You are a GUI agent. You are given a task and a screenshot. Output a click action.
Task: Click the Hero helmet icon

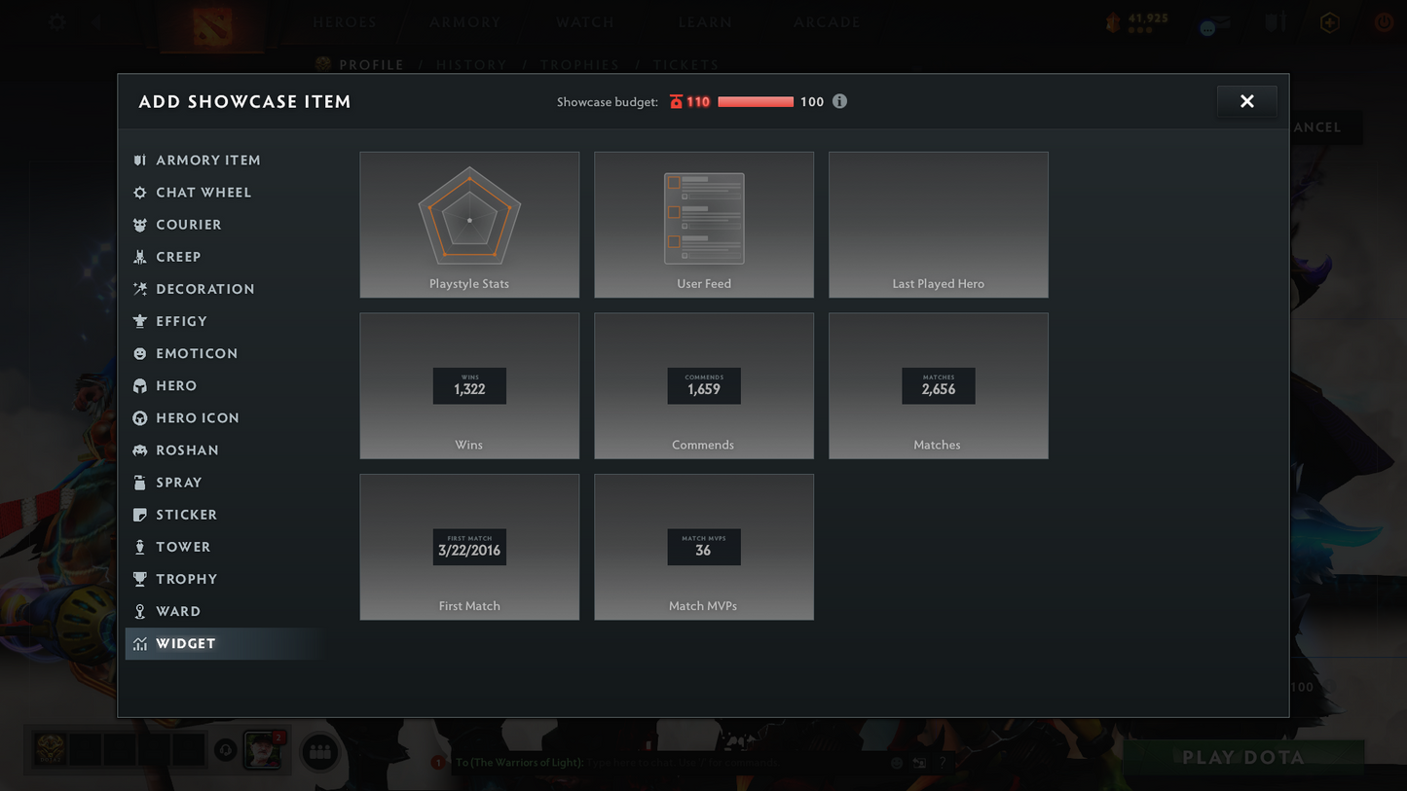[x=140, y=386]
